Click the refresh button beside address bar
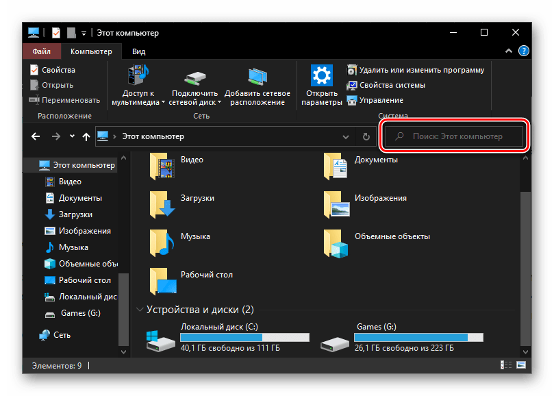The width and height of the screenshot is (554, 396). pos(364,136)
